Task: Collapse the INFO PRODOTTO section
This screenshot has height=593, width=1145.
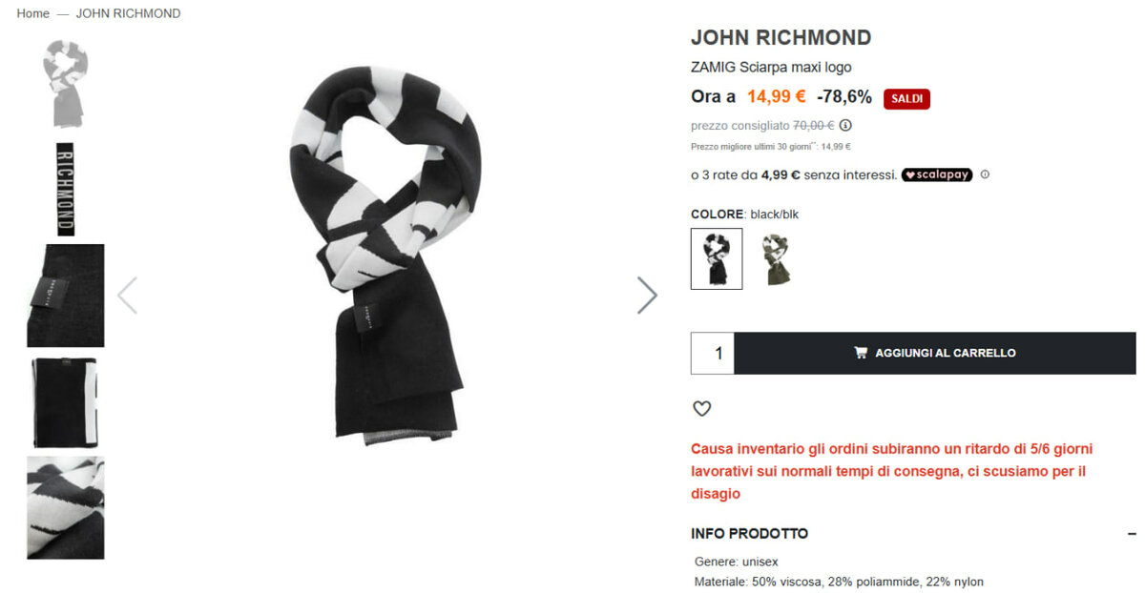Action: point(1132,534)
